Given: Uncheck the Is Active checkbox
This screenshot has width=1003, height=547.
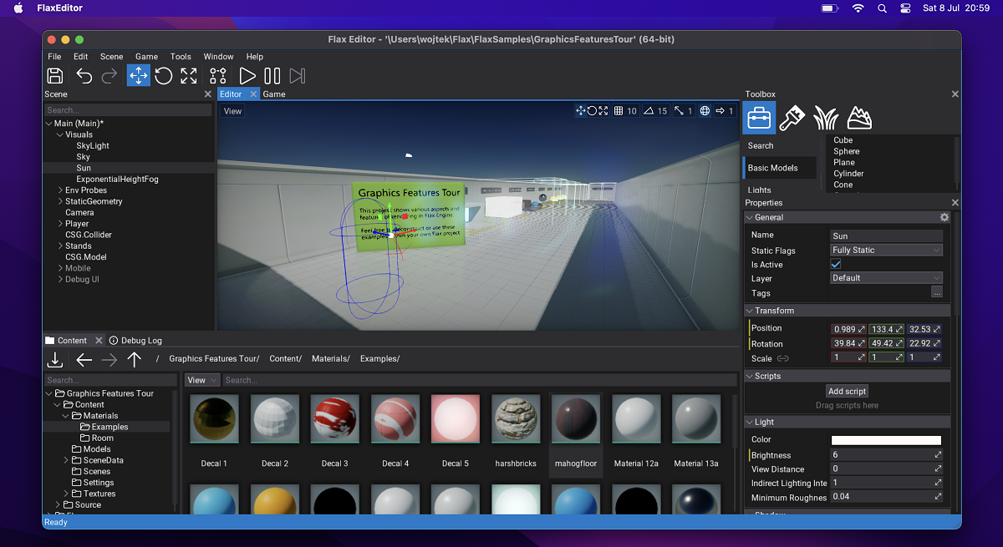Looking at the screenshot, I should point(836,265).
